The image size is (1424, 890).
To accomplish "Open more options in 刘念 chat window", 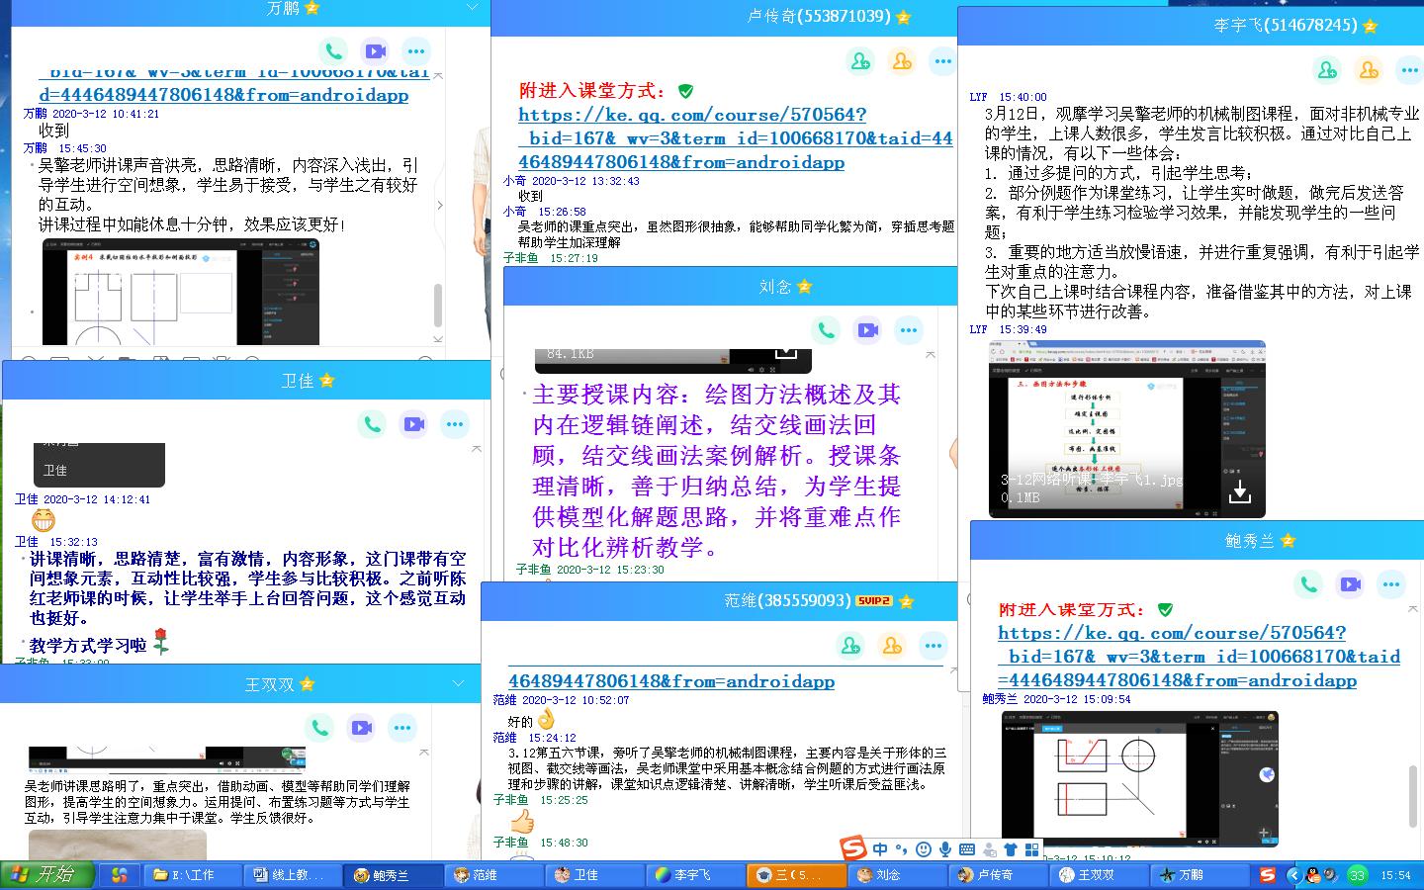I will [909, 330].
